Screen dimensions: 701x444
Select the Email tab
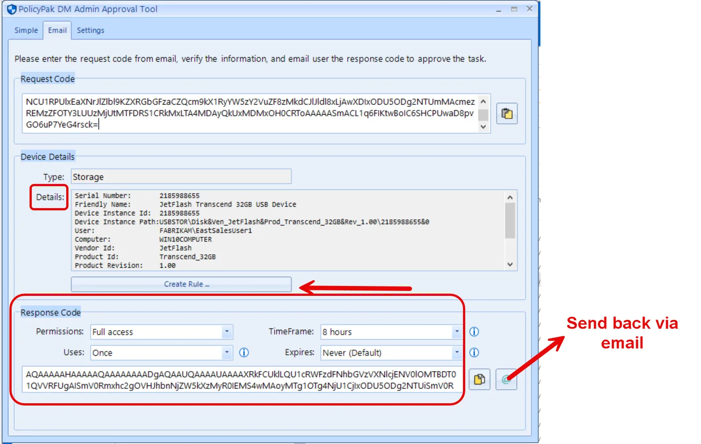tap(57, 30)
